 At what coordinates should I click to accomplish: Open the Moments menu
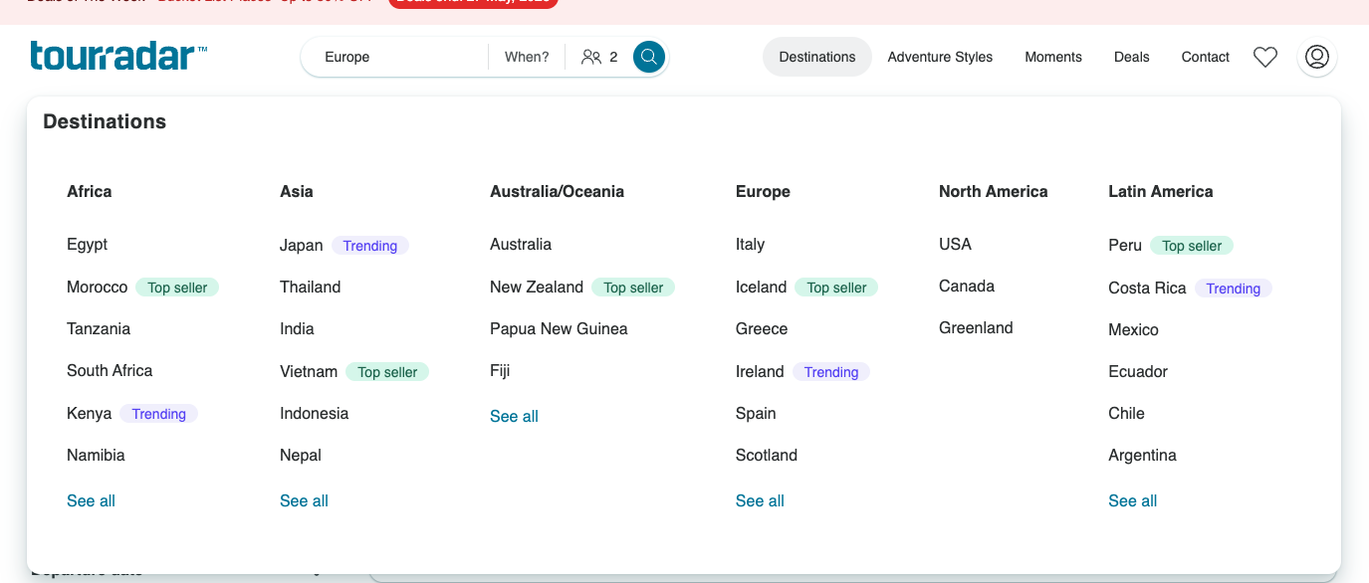1053,57
